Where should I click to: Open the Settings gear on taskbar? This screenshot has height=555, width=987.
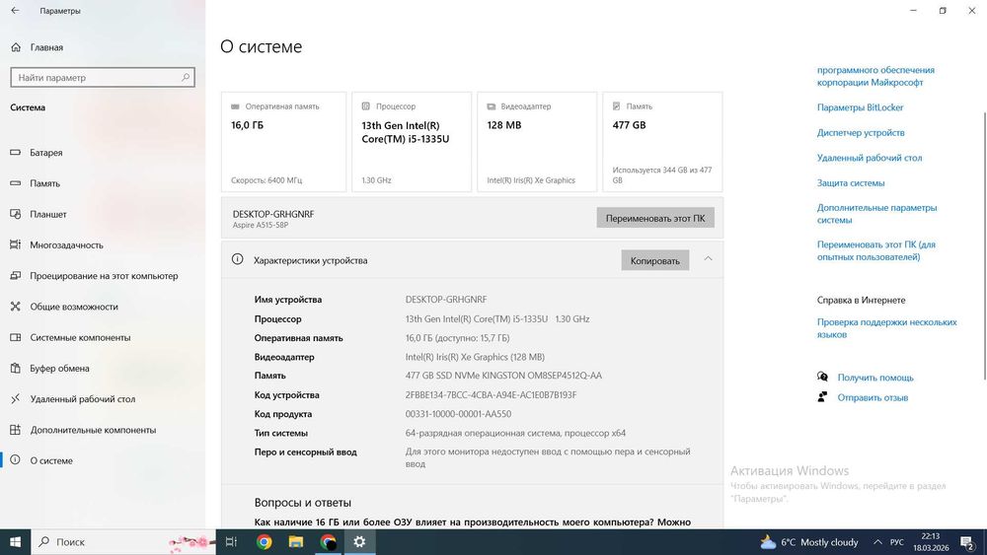(x=359, y=542)
